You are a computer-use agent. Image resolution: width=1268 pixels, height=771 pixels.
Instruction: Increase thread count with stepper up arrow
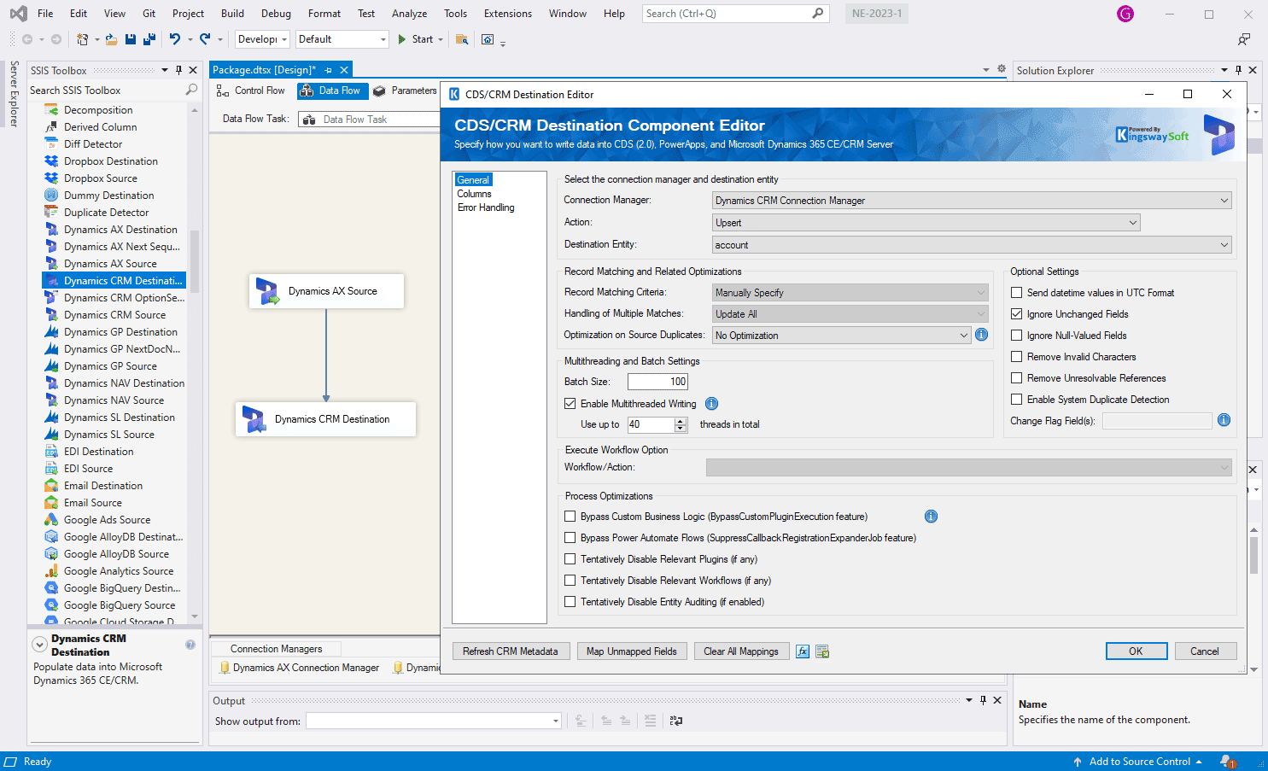[x=681, y=421]
